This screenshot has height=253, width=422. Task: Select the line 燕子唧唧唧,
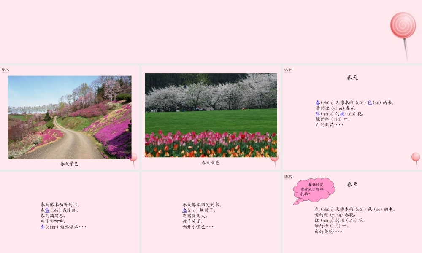pos(53,221)
